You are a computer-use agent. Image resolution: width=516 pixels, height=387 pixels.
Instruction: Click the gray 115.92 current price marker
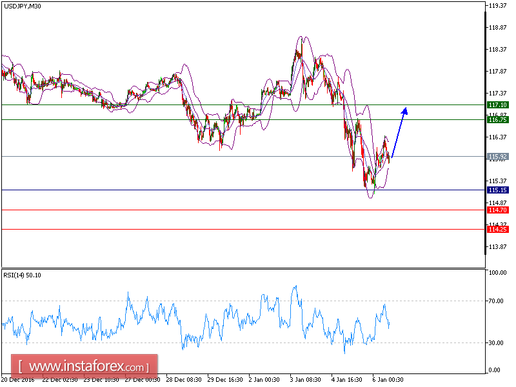(x=494, y=155)
